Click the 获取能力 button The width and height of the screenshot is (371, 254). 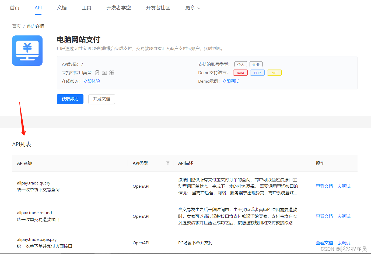(x=70, y=99)
